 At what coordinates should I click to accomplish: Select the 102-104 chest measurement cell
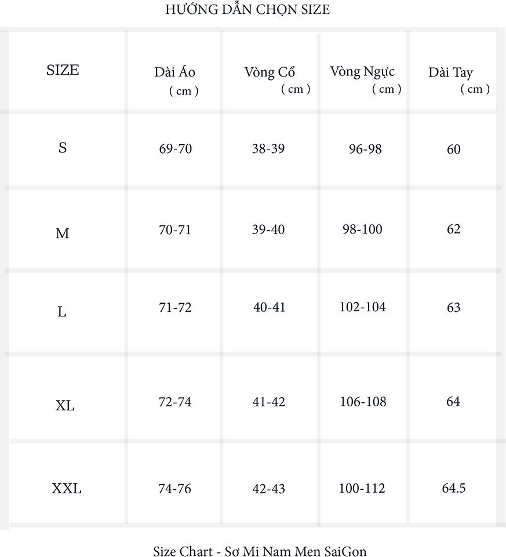pos(363,307)
